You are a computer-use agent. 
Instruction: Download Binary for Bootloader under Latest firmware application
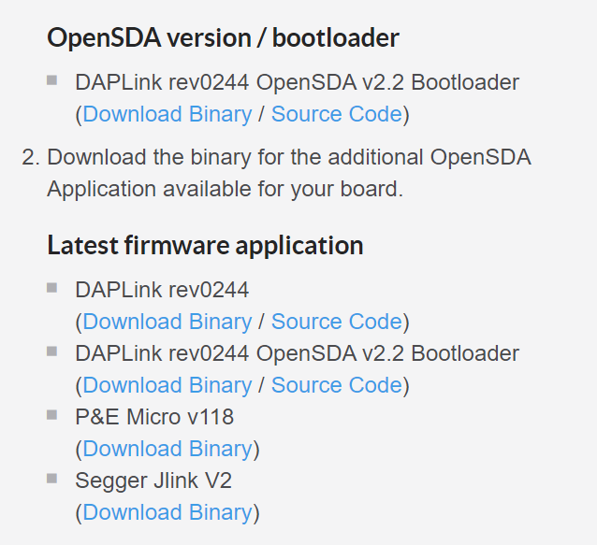tap(167, 385)
